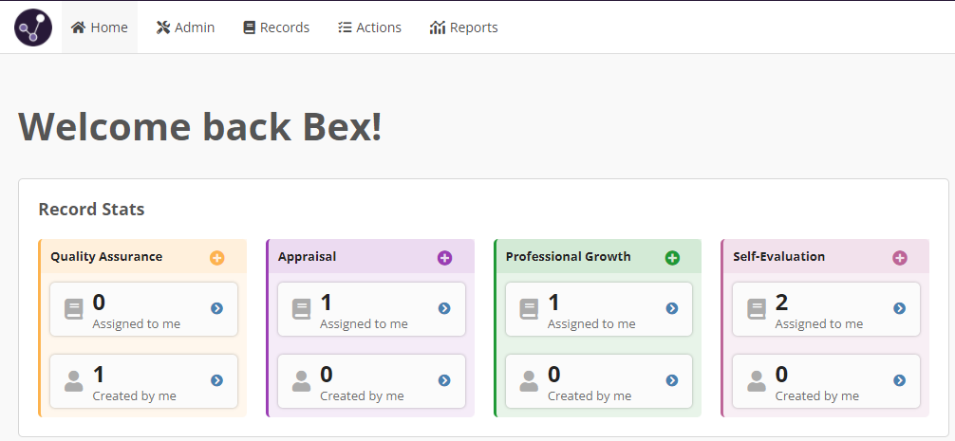Open Appraisal created-by-me arrow icon
Screen dimensions: 955x441
click(444, 380)
